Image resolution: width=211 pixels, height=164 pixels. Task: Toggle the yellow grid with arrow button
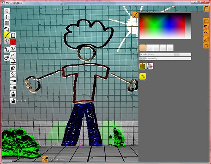(143, 66)
